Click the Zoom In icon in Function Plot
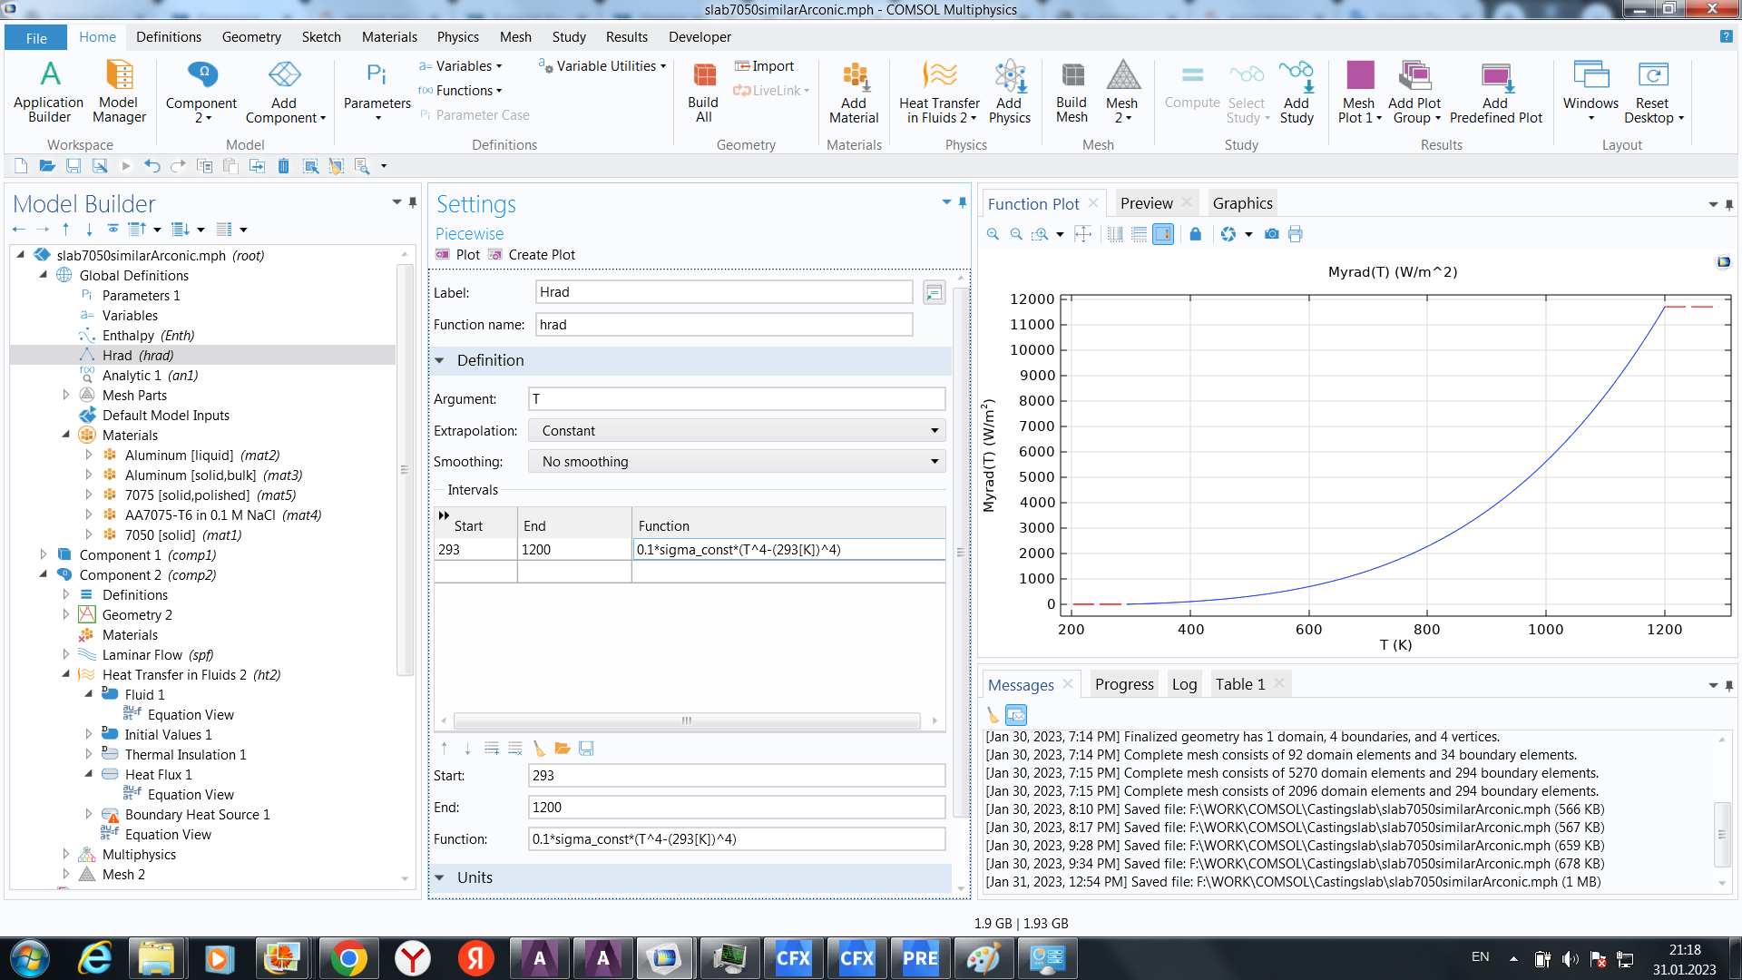The image size is (1742, 980). point(993,234)
